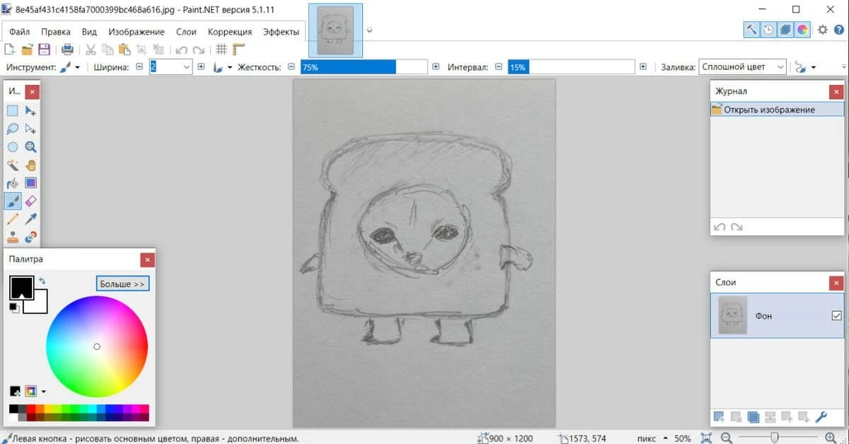
Task: Swap primary and secondary colors arrow
Action: tap(42, 281)
